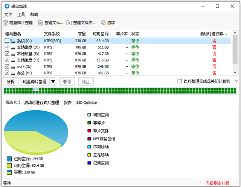Click the 可用空间: 93.4 GB yellow-green swatch

pos(9,166)
